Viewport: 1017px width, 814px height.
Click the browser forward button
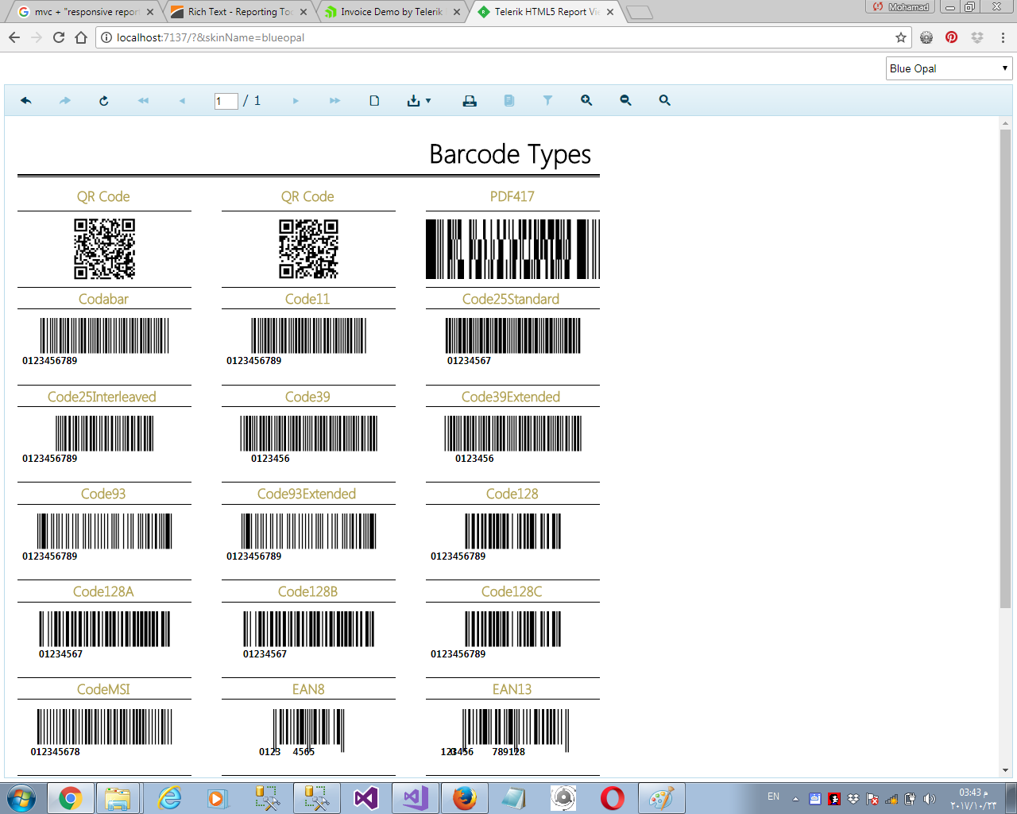[37, 37]
